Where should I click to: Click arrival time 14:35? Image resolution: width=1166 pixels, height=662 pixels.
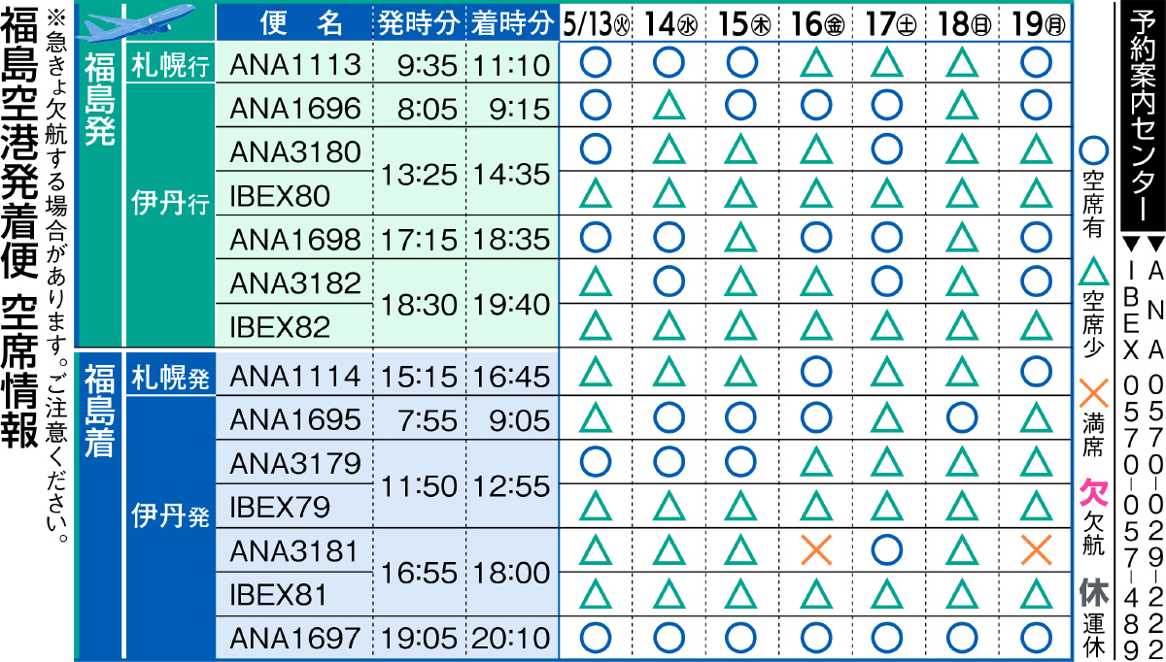click(x=511, y=174)
